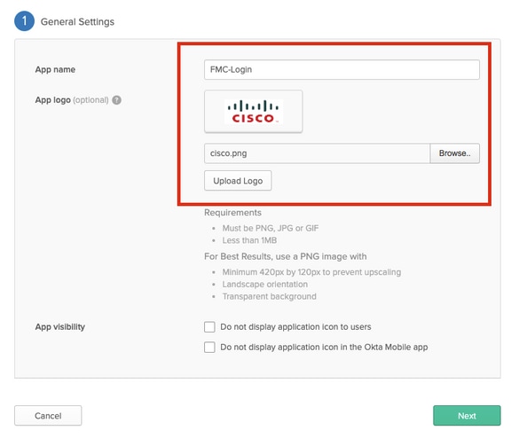Focus the FMC-Login app name field
Image resolution: width=519 pixels, height=438 pixels.
[x=342, y=69]
